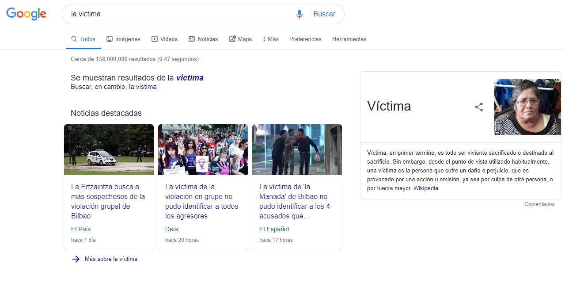Open the Noticias results tab

pos(203,39)
